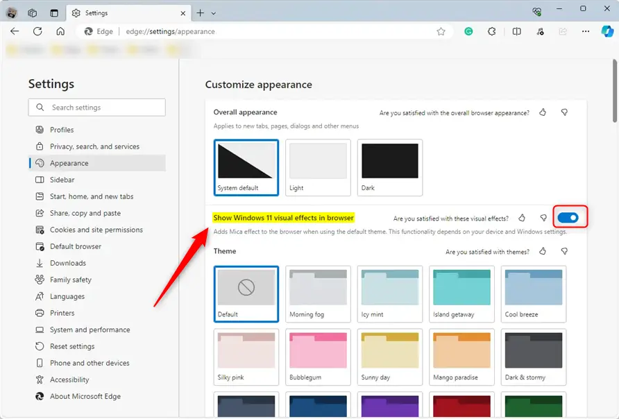Select Dark appearance option
Screen dimensions: 619x419
tap(390, 167)
